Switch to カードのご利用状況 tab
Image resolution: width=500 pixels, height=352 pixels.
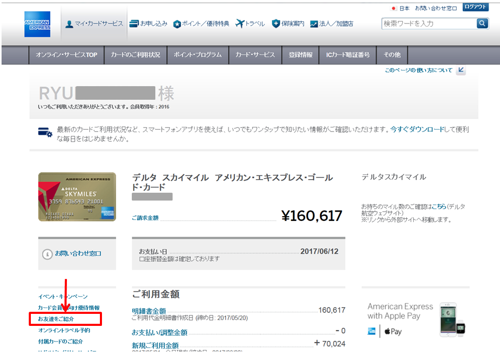click(x=135, y=55)
